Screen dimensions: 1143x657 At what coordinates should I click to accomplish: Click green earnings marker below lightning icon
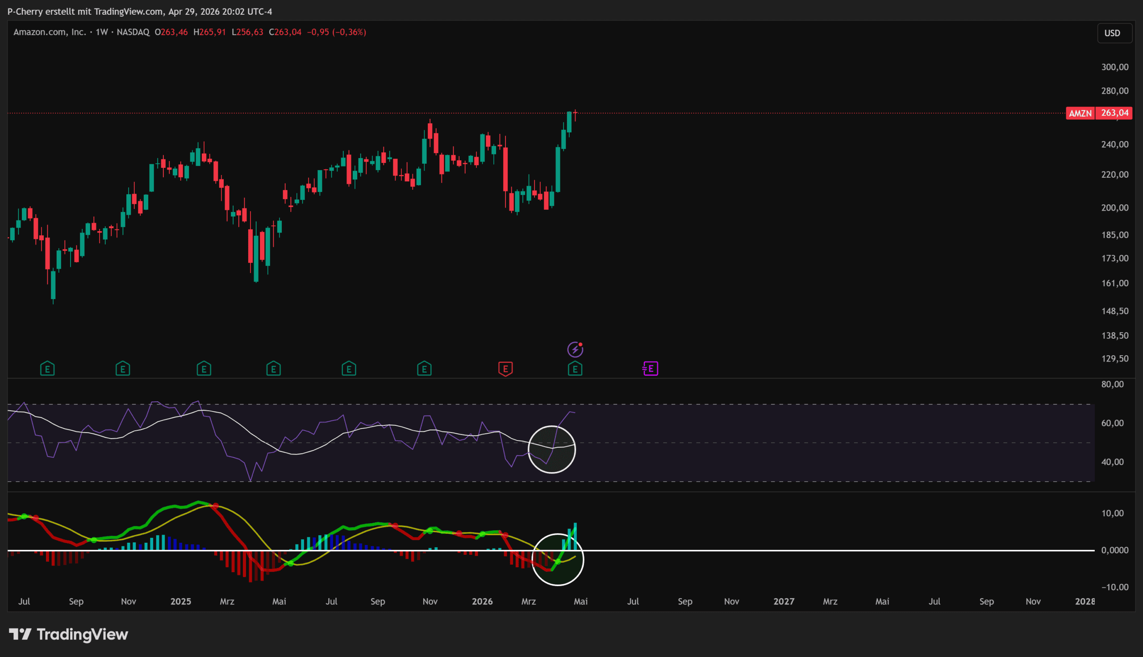click(575, 369)
